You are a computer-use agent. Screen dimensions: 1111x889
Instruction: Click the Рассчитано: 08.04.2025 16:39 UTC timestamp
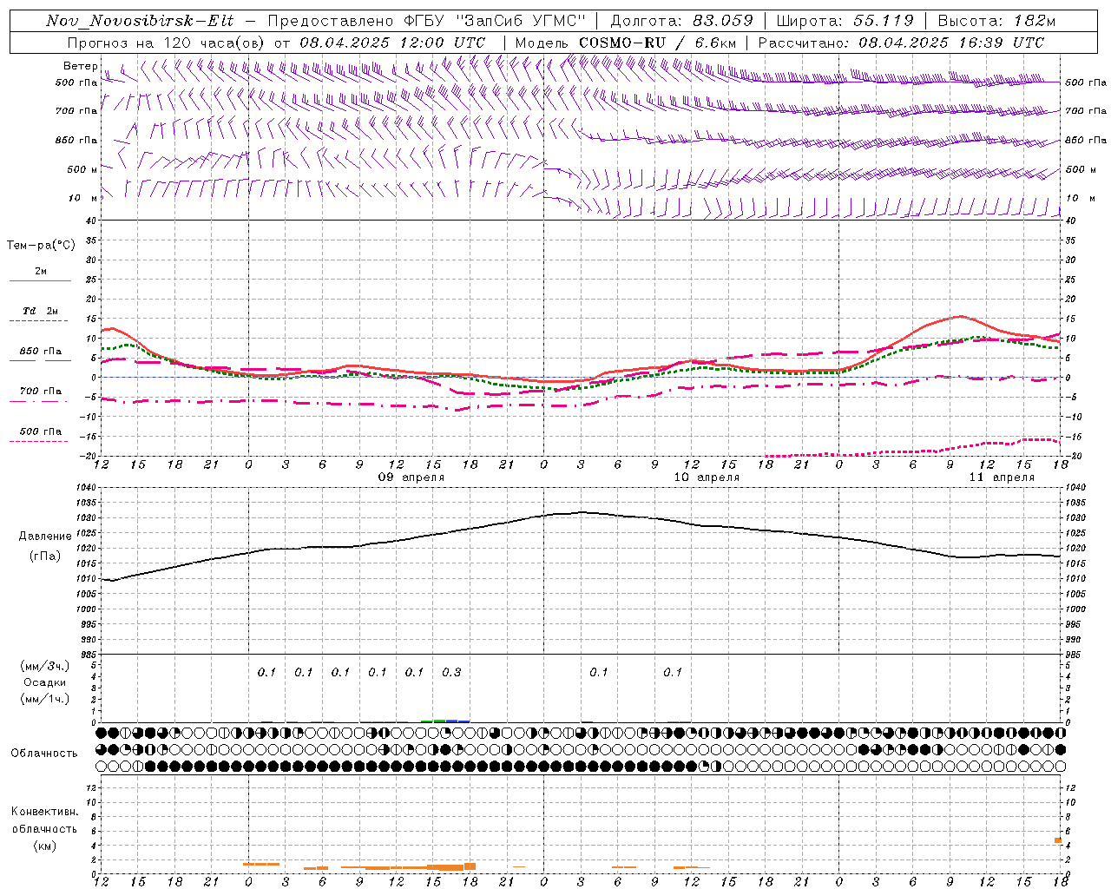(x=901, y=43)
